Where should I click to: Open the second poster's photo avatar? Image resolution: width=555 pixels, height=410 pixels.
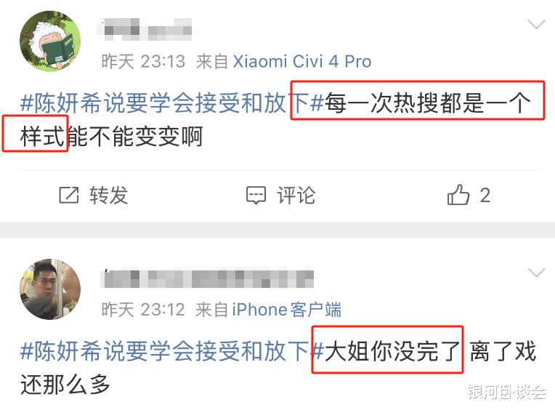pos(50,289)
